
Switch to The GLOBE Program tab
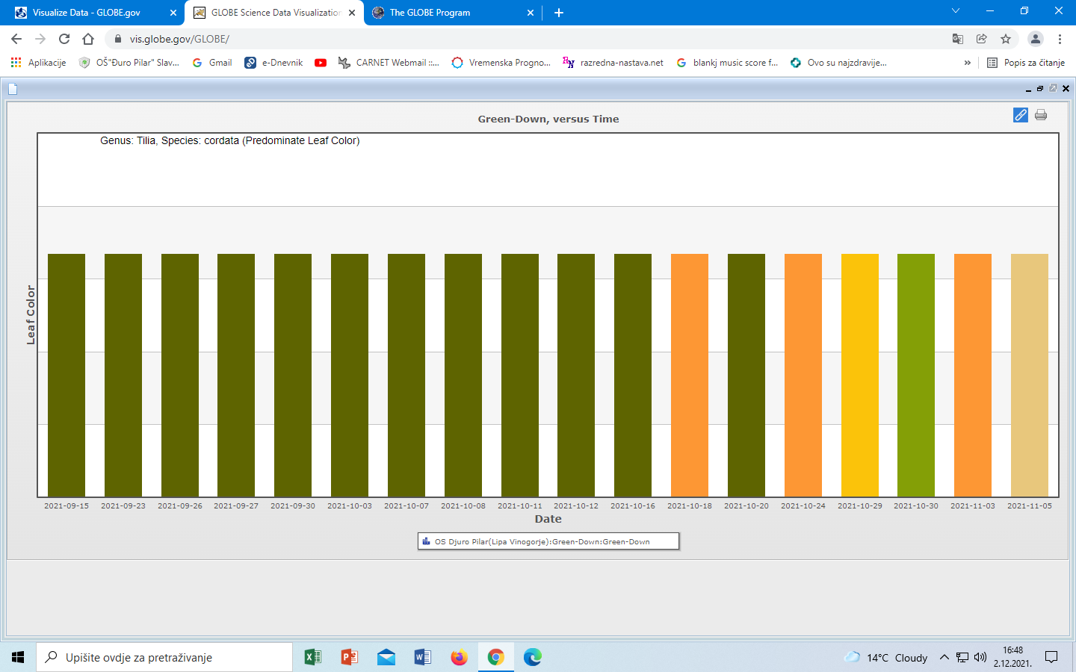pyautogui.click(x=430, y=13)
